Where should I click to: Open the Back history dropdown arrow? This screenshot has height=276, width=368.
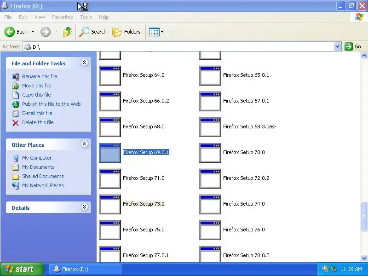pyautogui.click(x=33, y=32)
